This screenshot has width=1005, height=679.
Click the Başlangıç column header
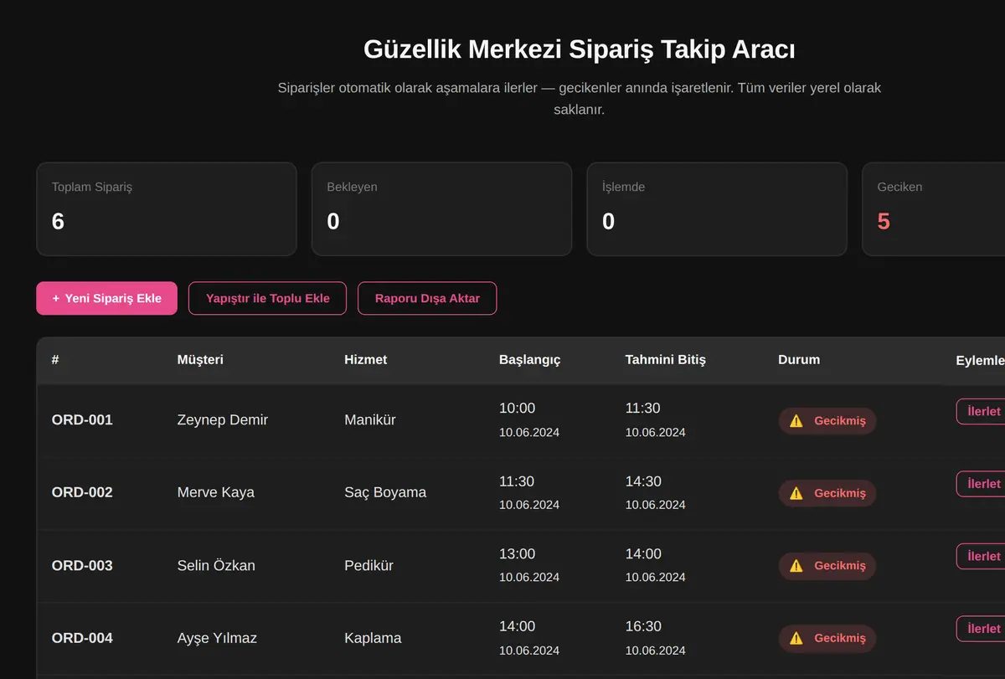tap(529, 359)
